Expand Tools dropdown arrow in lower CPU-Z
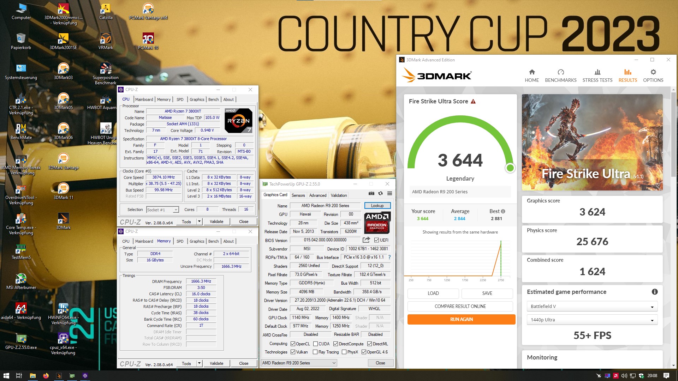Screen dimensions: 678x381 (199, 363)
